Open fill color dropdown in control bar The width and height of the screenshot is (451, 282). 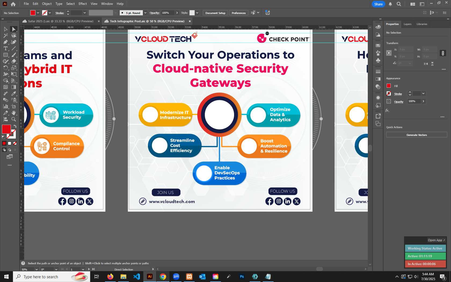[38, 13]
